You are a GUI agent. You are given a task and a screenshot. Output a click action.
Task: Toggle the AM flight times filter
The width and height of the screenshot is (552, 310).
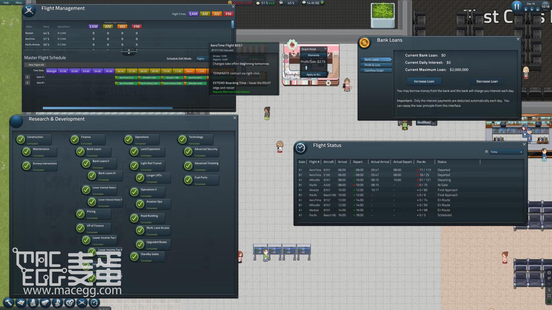[205, 14]
